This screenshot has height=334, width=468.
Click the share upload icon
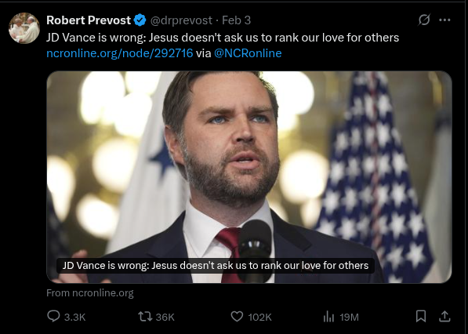[444, 316]
